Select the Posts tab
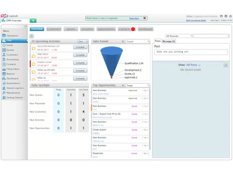 [158, 41]
